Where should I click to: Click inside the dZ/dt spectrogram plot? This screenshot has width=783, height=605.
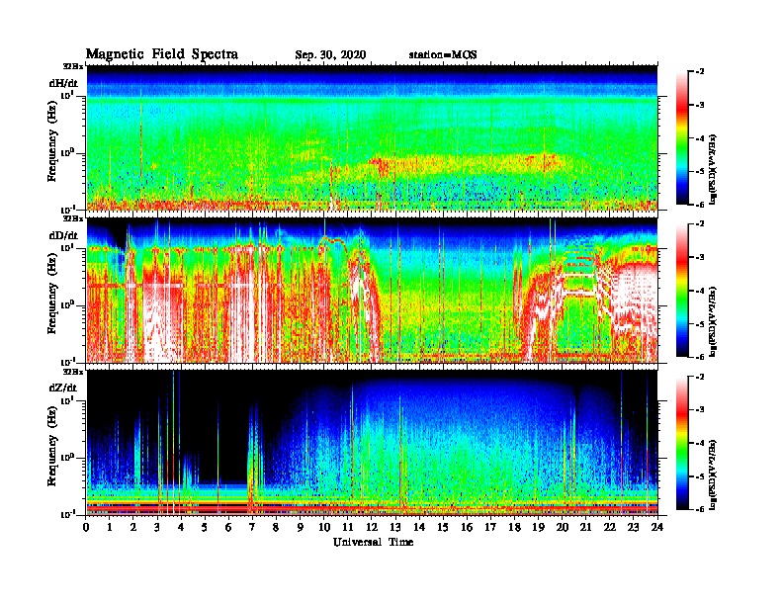pyautogui.click(x=372, y=443)
